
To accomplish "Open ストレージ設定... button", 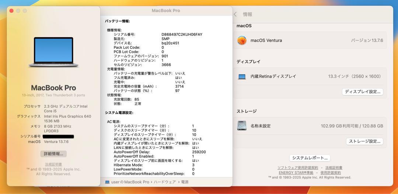I will [364, 141].
